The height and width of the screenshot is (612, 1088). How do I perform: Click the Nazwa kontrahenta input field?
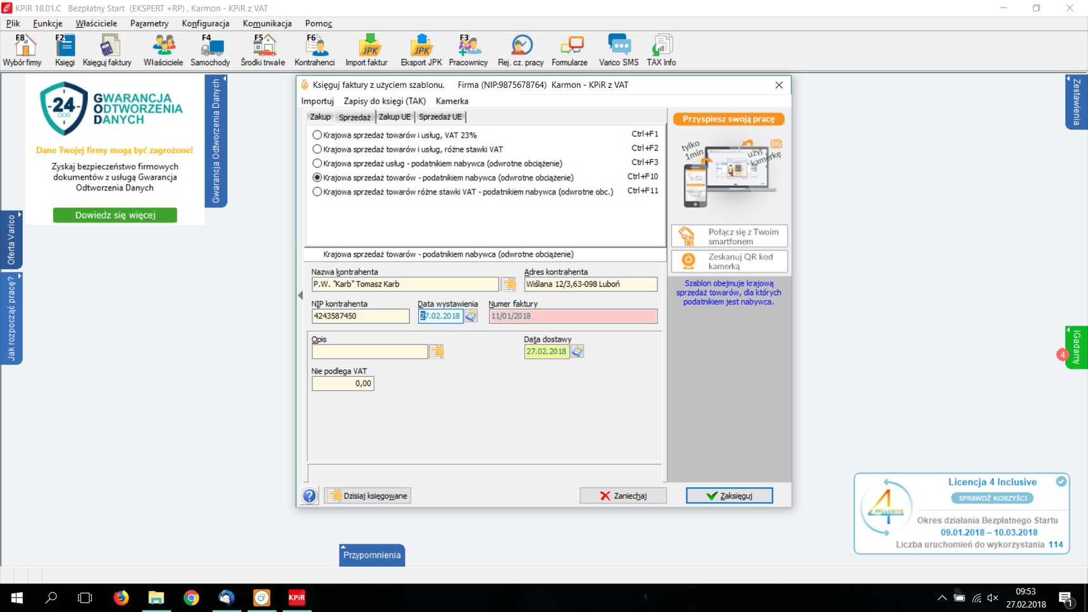405,285
